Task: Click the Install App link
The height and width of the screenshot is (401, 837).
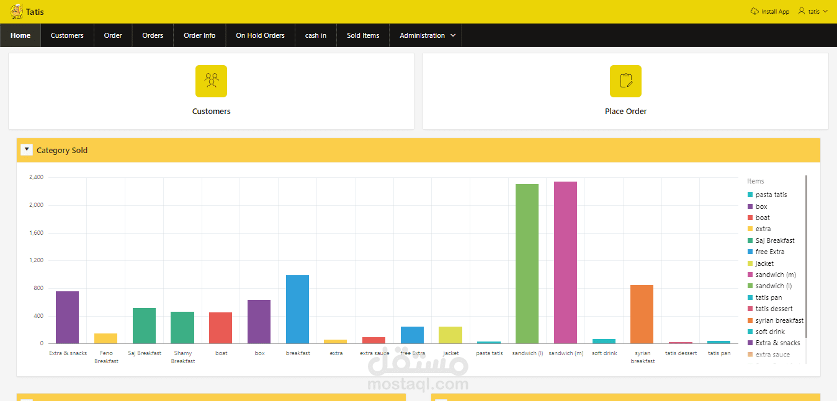Action: coord(770,11)
